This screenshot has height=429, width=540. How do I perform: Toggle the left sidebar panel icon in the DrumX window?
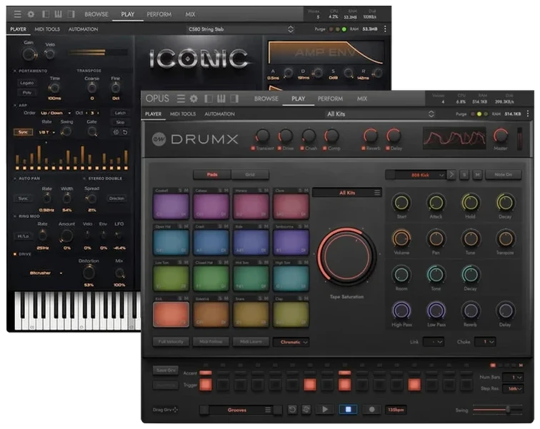click(209, 99)
